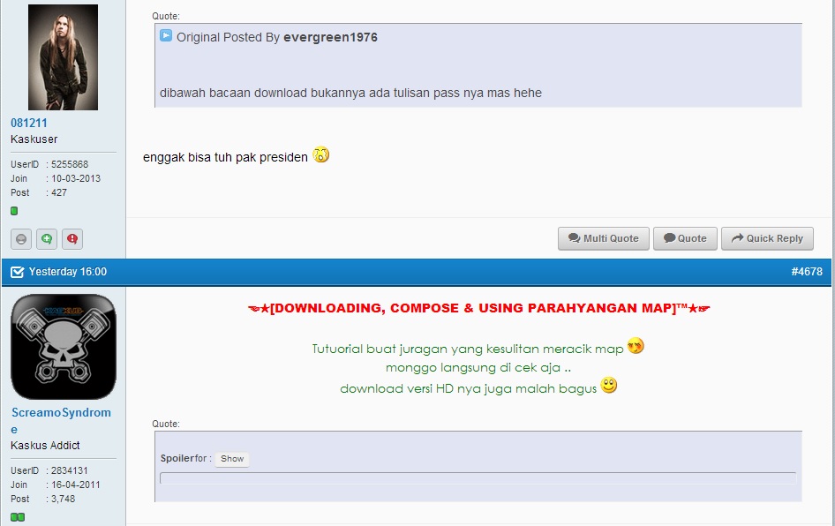This screenshot has width=835, height=526.
Task: Click the avatar photo of user 081211
Action: 63,57
